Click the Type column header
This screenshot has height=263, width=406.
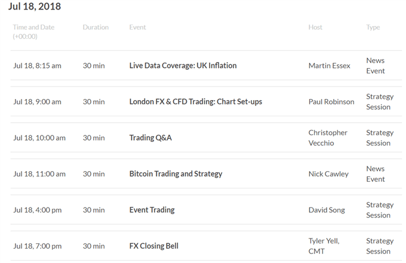(x=373, y=27)
